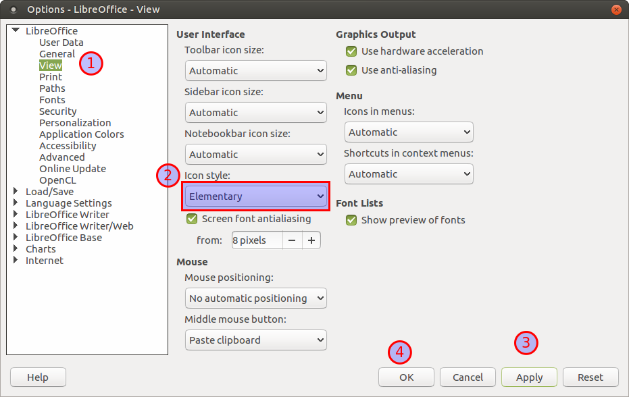The height and width of the screenshot is (397, 629).
Task: Open the Online Update page
Action: coord(72,169)
